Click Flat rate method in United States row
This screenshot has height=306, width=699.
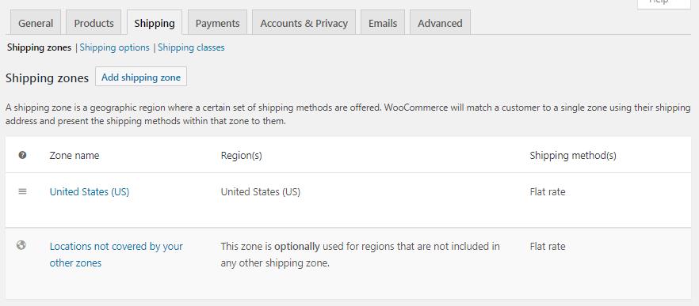[548, 191]
